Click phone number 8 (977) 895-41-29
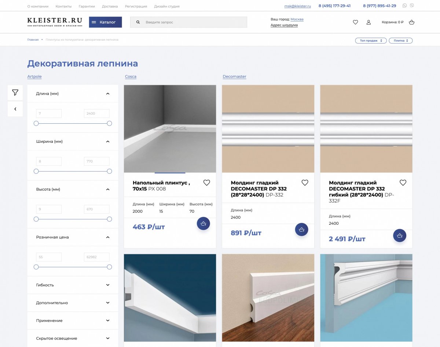Screen dimensions: 440x347 (379, 6)
